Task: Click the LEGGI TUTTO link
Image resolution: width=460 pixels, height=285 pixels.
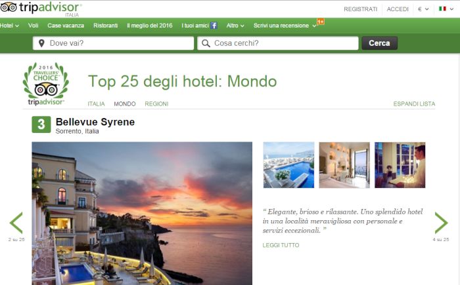Action: 281,245
